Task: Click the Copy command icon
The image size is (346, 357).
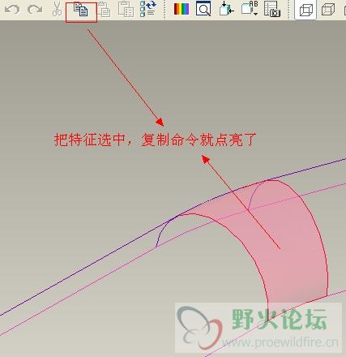Action: pos(81,9)
